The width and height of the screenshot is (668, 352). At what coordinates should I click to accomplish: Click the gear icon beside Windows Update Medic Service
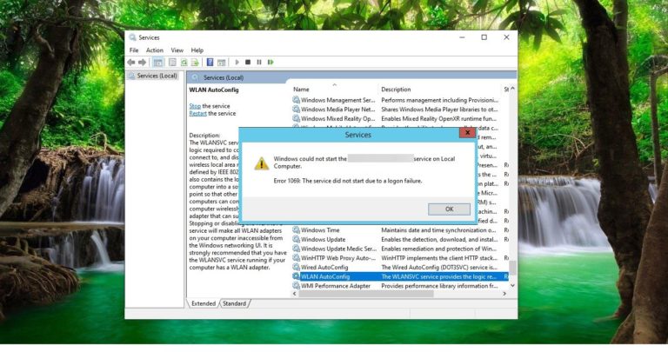pos(296,249)
